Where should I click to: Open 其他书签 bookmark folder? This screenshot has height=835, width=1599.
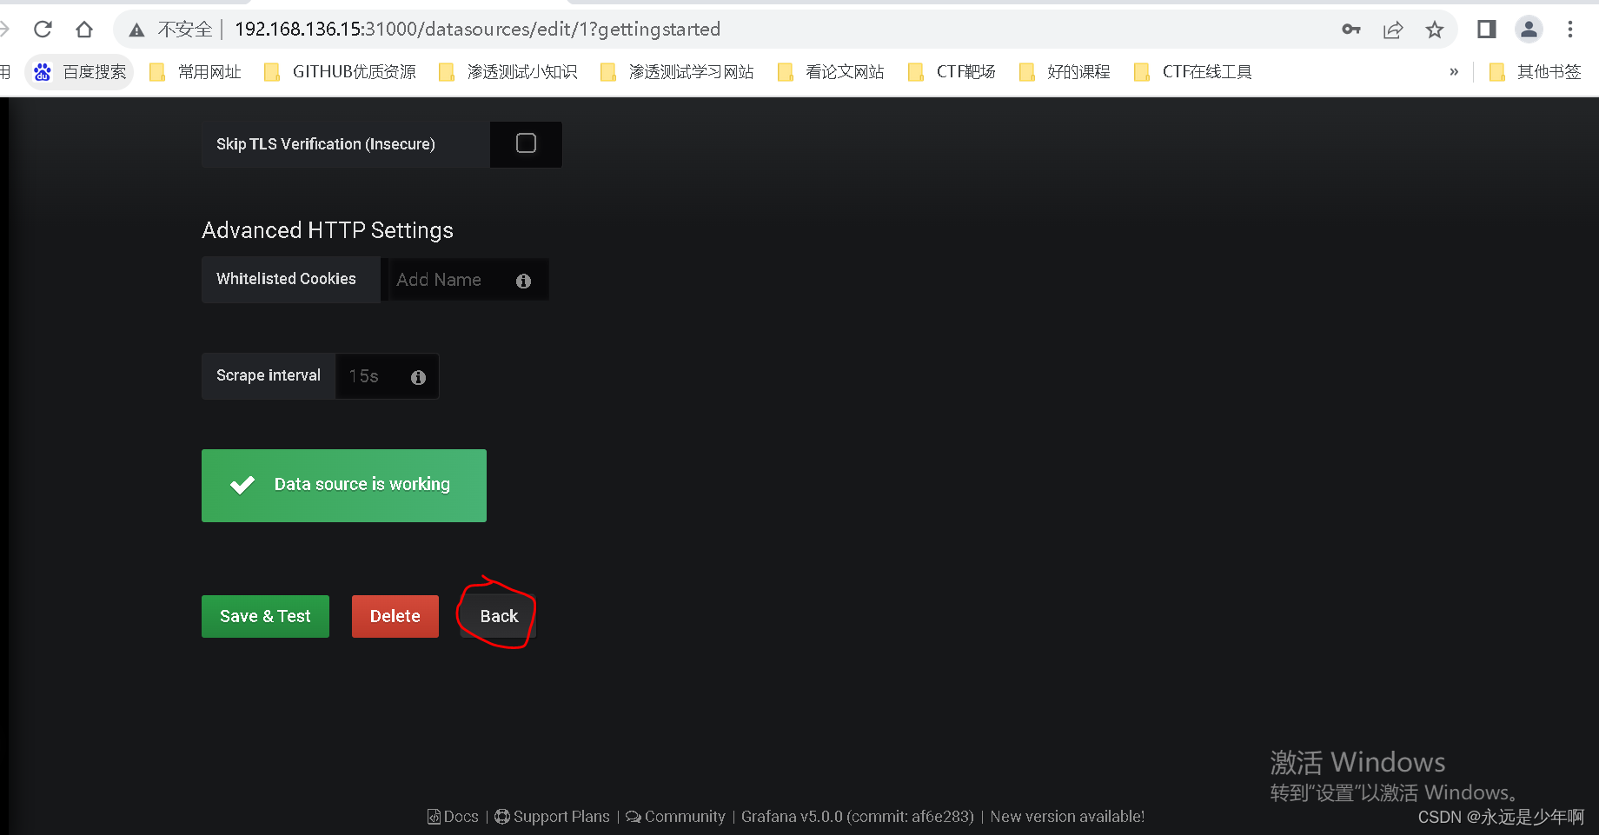point(1536,72)
